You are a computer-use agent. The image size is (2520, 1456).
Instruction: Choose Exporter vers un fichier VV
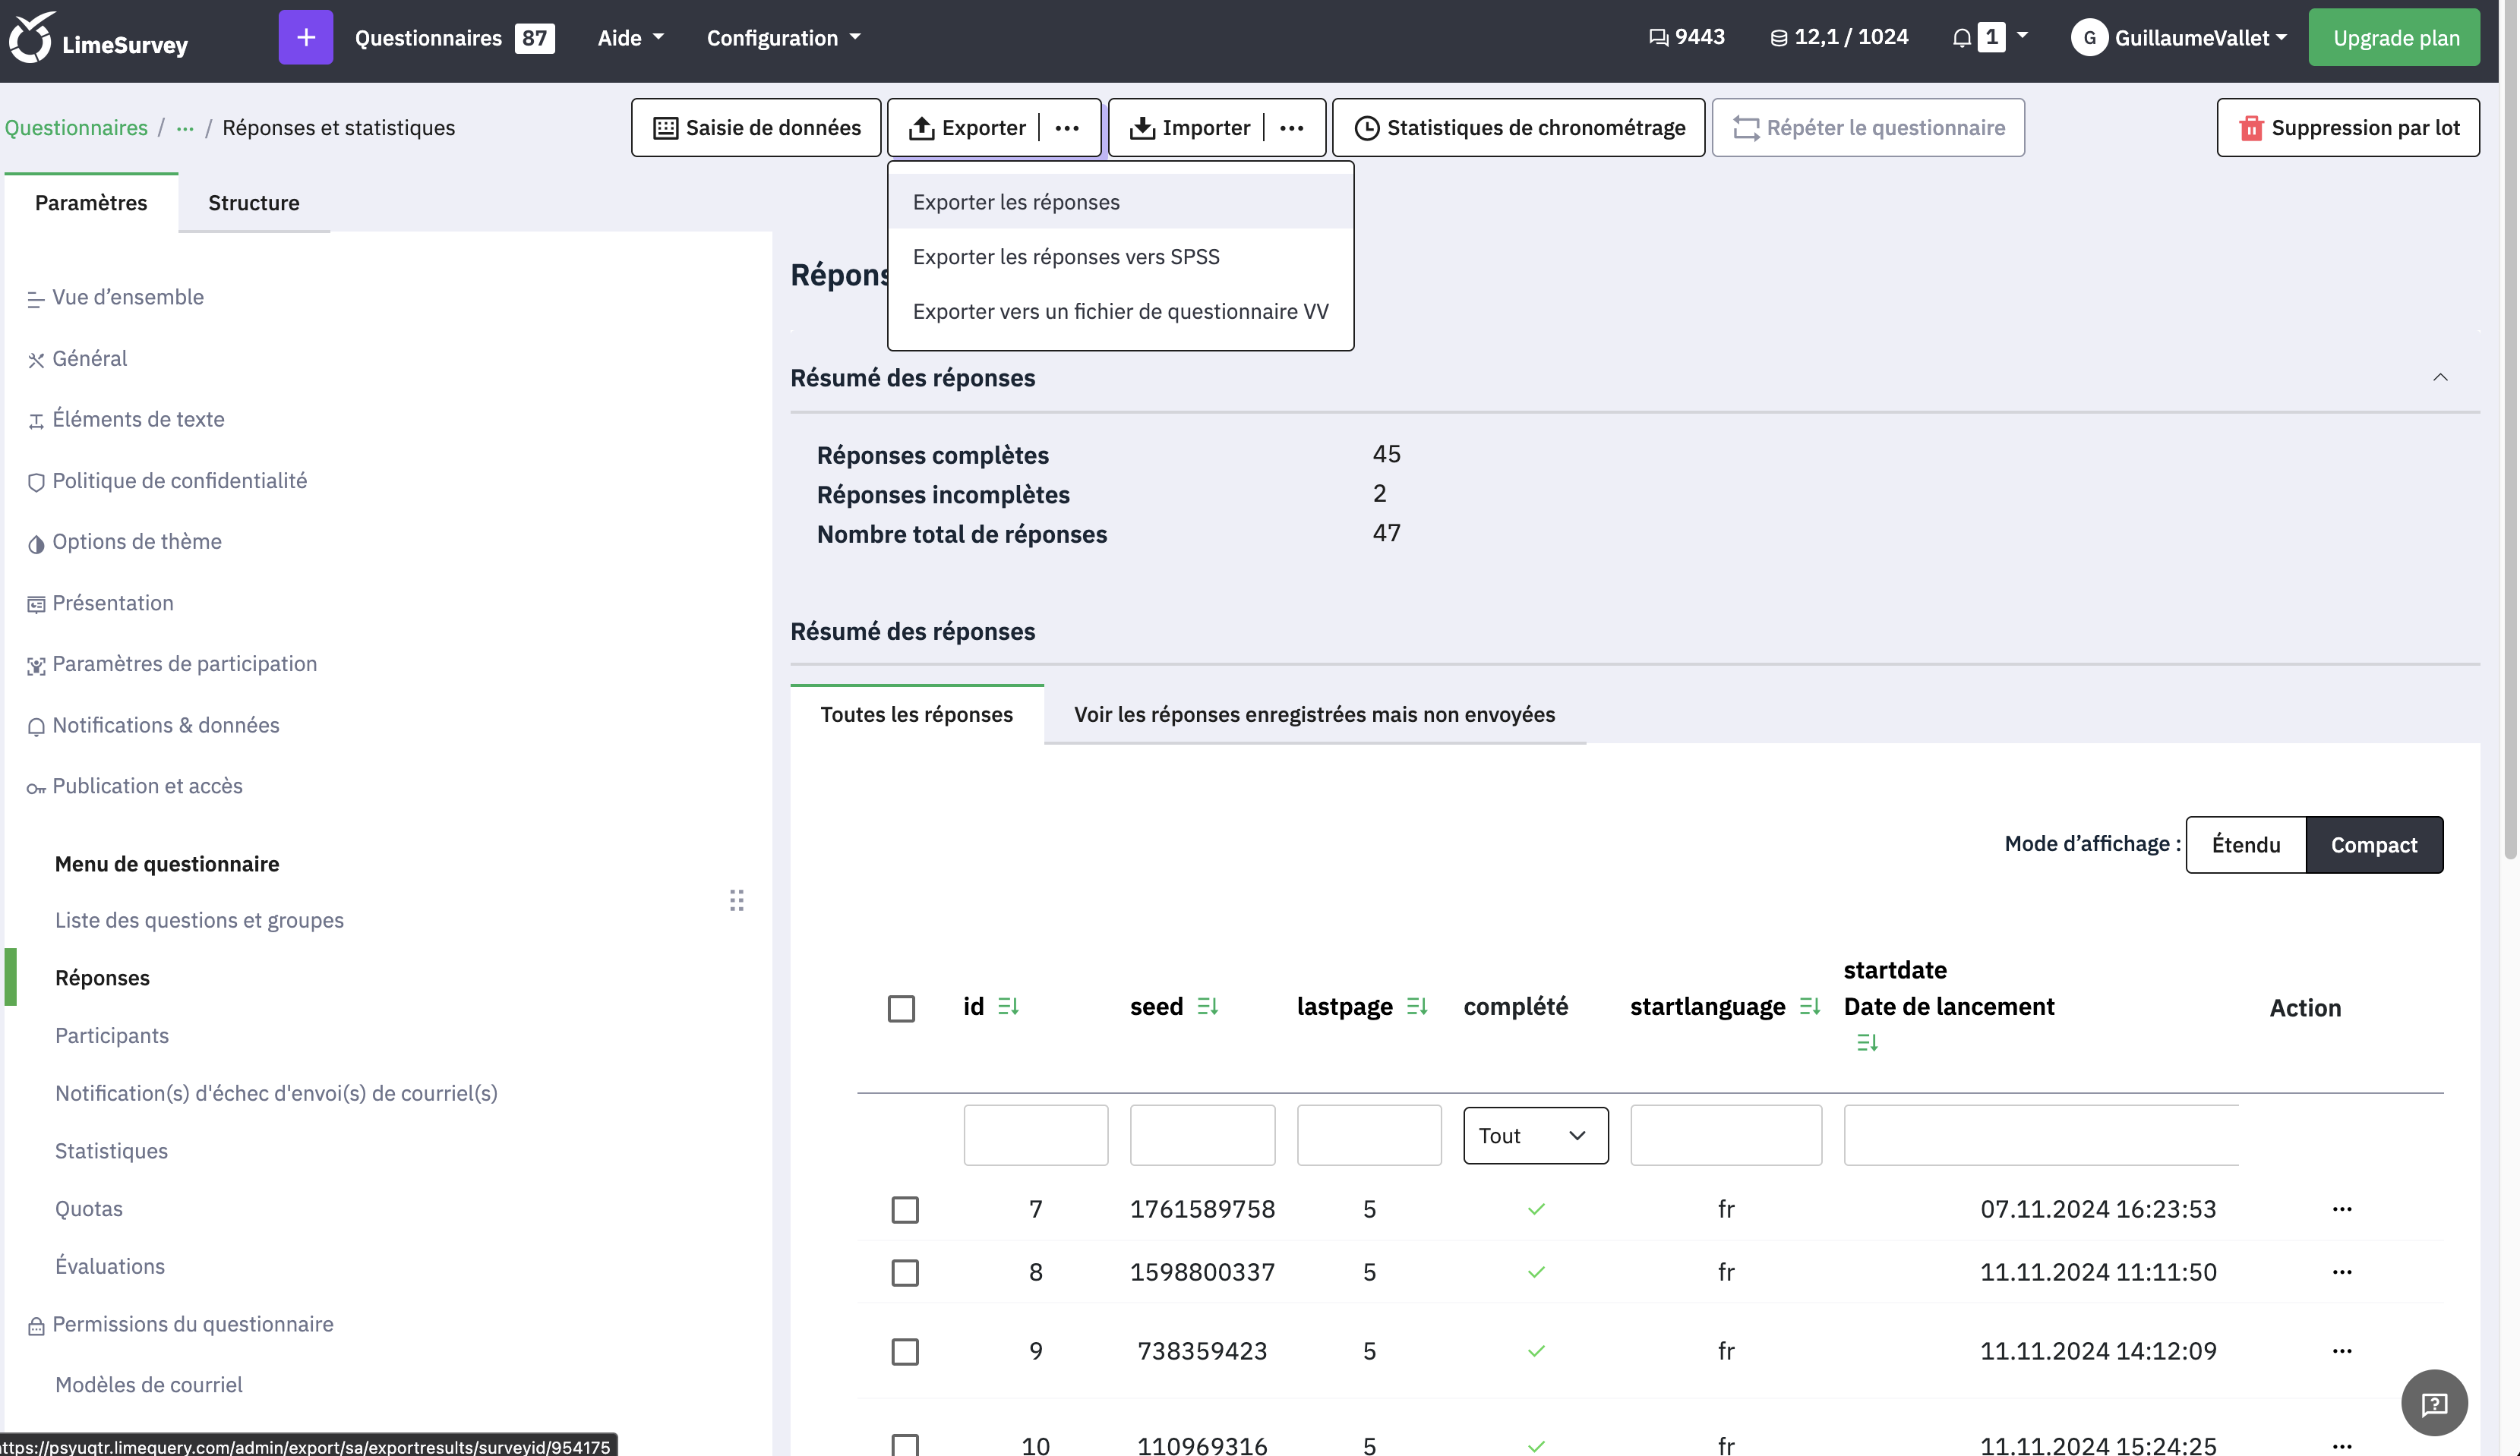(1121, 312)
